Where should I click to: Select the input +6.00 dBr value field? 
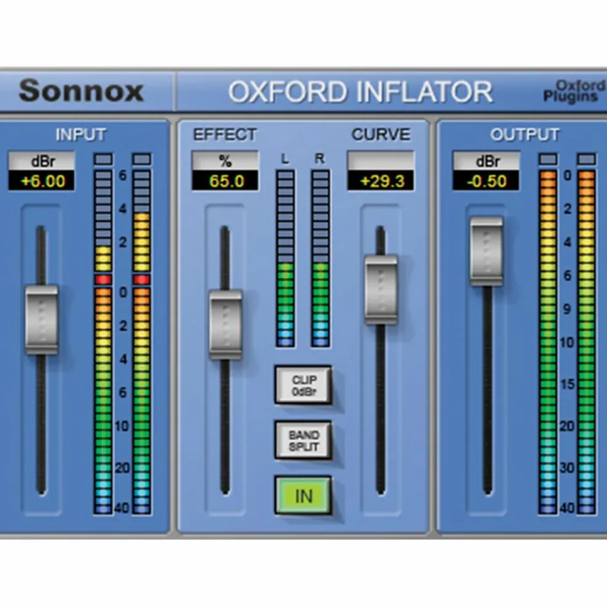42,181
